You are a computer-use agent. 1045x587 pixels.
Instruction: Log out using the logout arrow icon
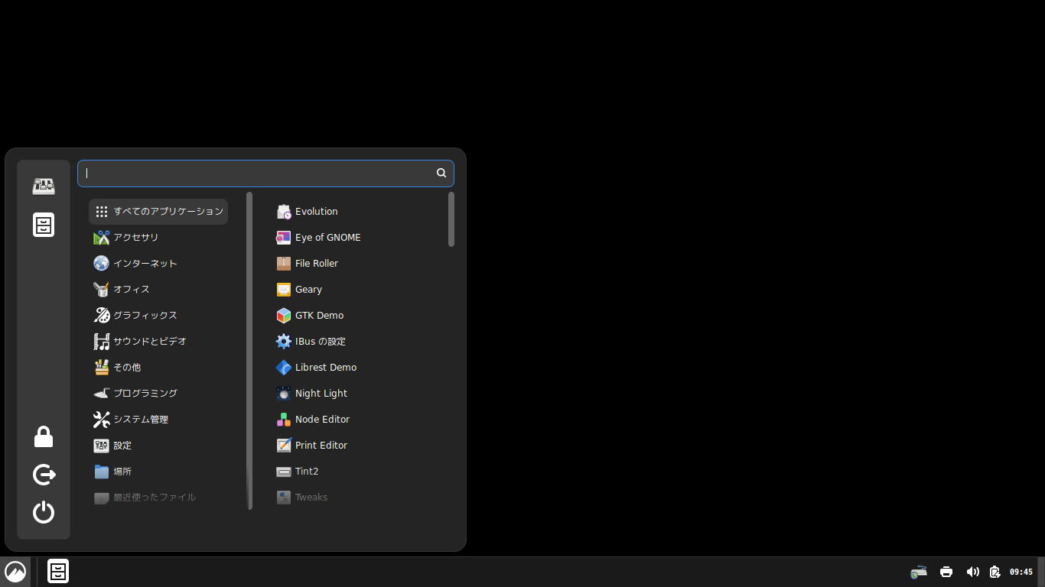[x=44, y=475]
